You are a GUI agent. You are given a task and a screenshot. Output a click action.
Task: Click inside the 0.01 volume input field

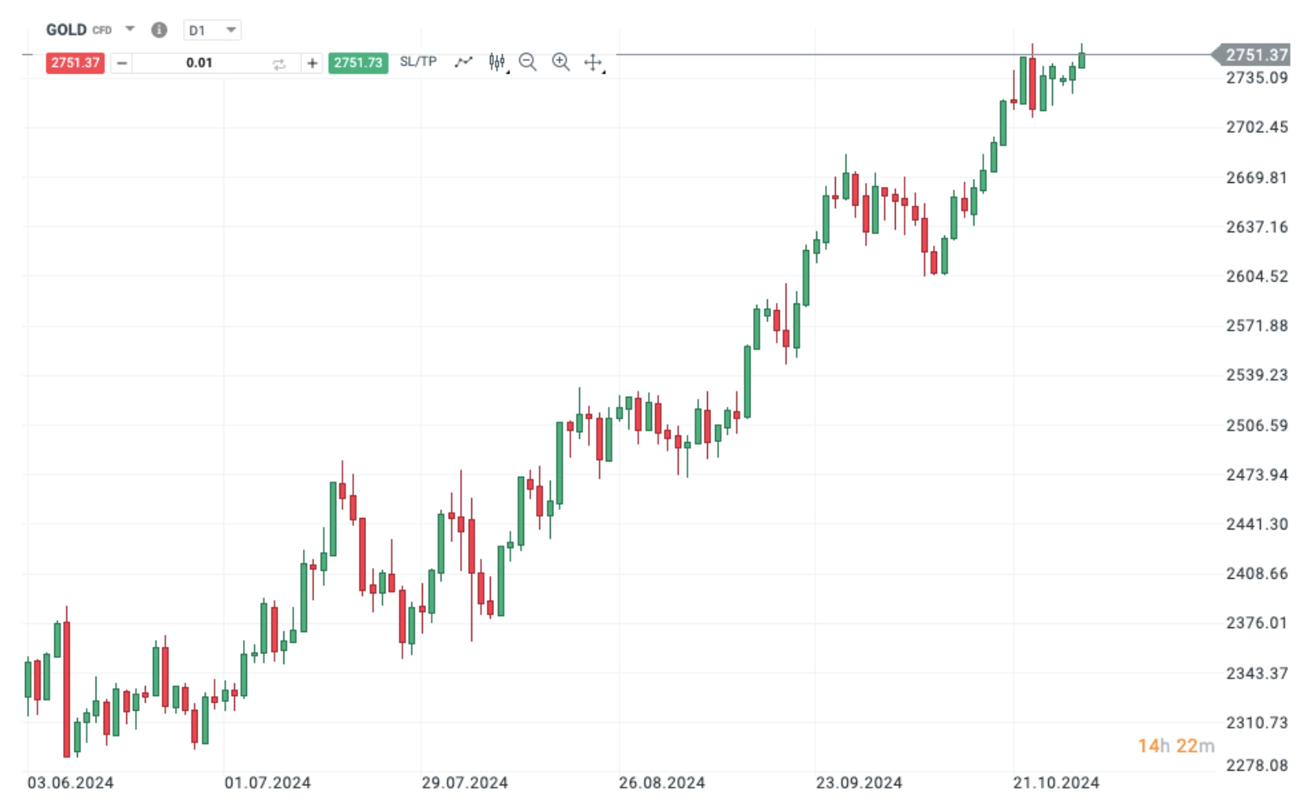198,62
